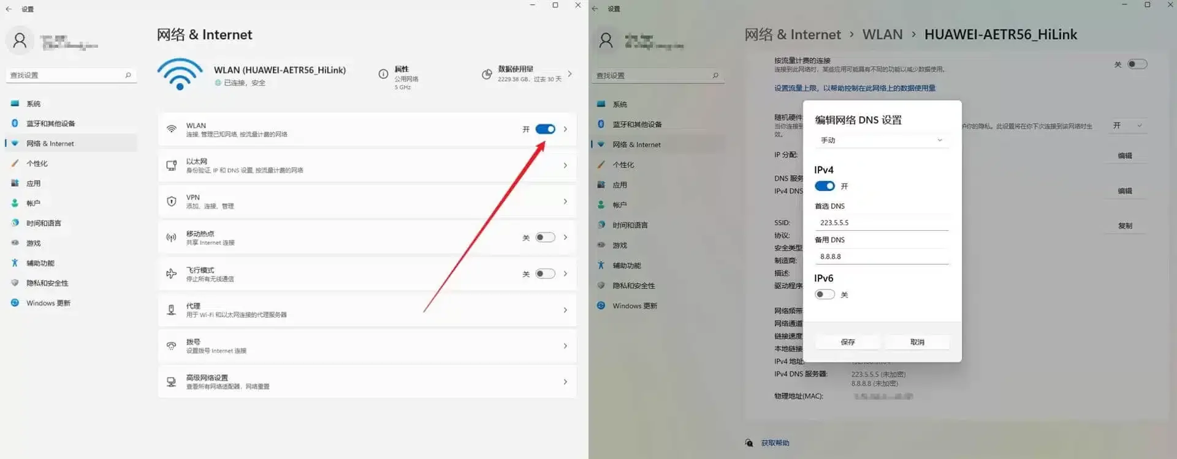Turn off the WLAN toggle switch
The height and width of the screenshot is (459, 1177).
pyautogui.click(x=545, y=129)
